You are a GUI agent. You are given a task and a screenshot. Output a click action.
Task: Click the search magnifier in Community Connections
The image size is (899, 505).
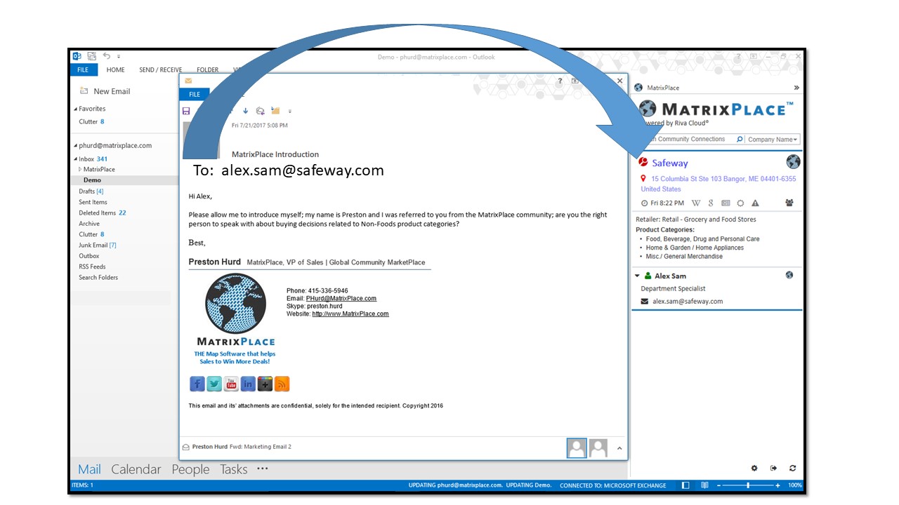point(739,140)
